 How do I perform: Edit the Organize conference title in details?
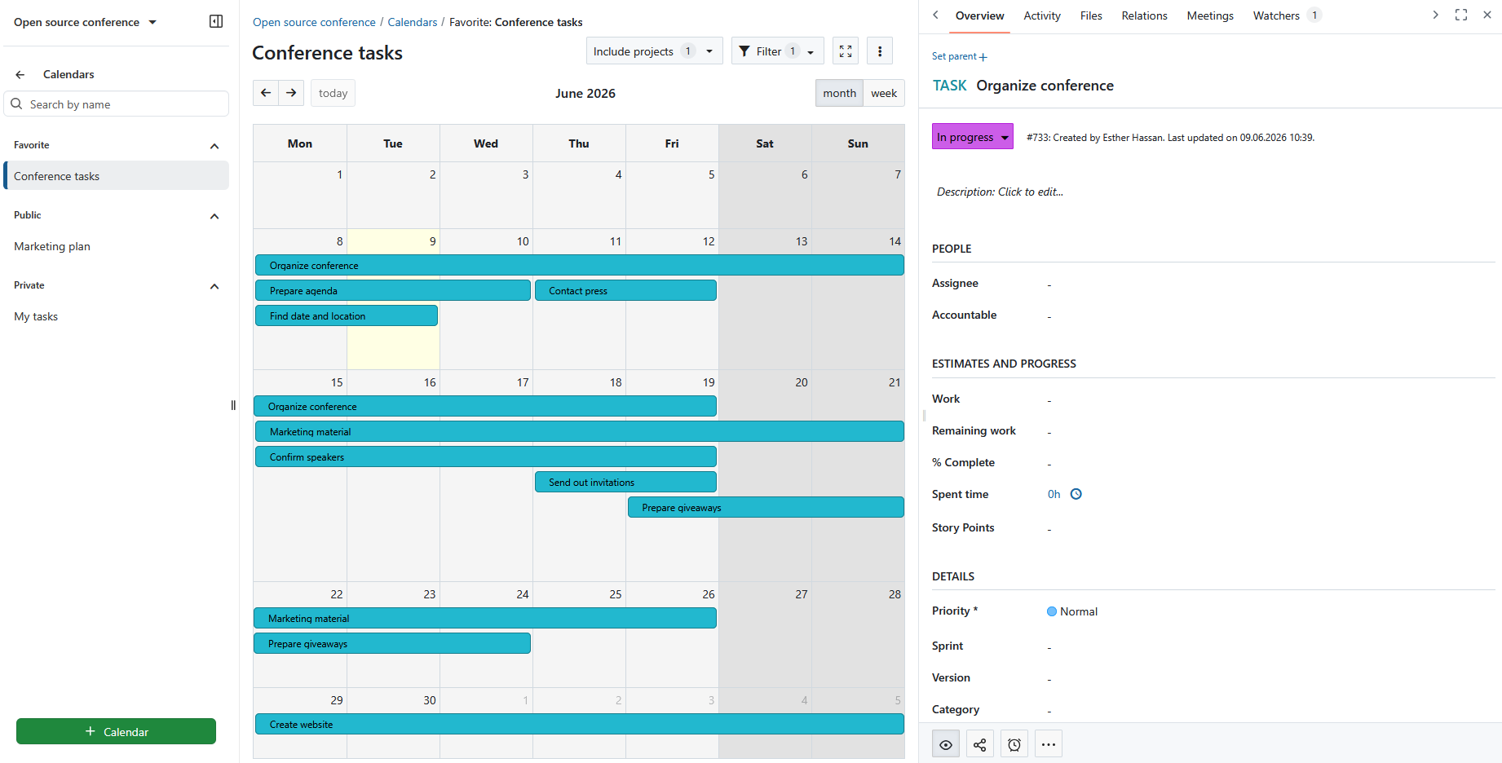(x=1045, y=86)
